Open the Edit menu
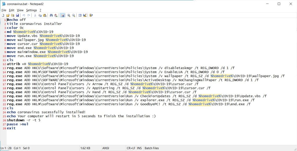 (12, 10)
